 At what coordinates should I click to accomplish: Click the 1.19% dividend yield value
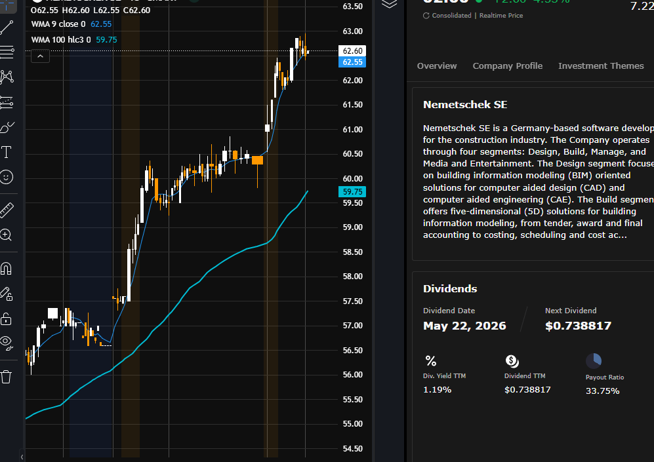coord(437,389)
